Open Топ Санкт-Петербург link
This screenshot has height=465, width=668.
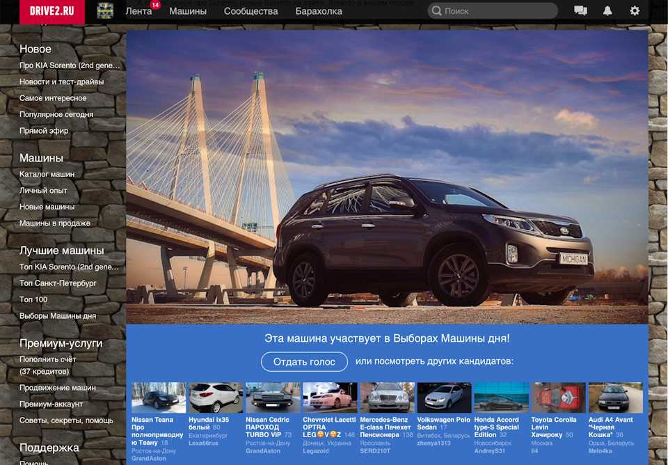point(58,283)
